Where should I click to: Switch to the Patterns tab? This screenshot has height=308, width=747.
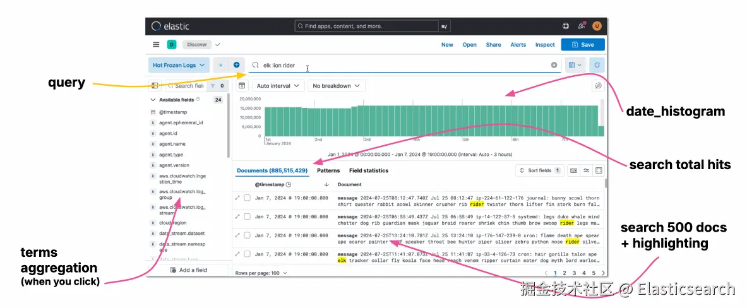point(329,170)
